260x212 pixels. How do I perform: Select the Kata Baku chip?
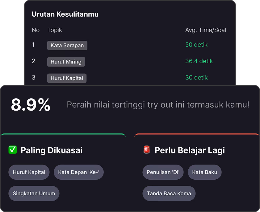point(205,172)
